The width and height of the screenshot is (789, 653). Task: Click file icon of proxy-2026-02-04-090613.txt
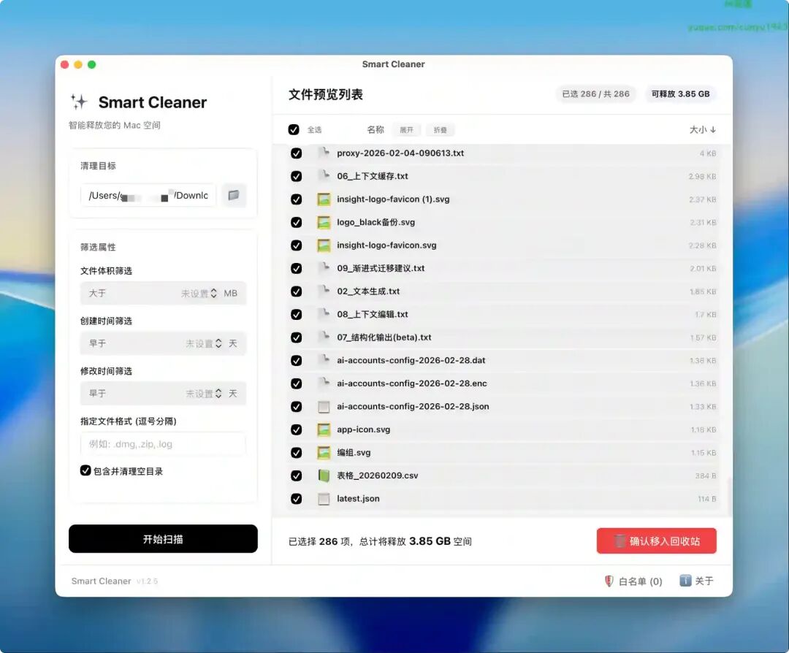(324, 153)
